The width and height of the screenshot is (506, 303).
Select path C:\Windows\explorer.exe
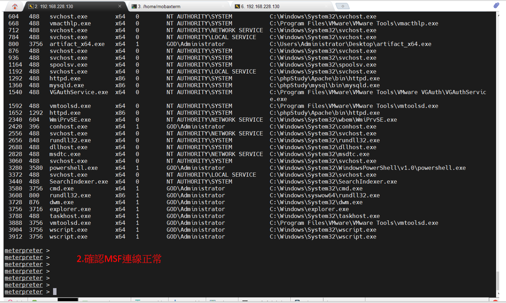(x=309, y=209)
